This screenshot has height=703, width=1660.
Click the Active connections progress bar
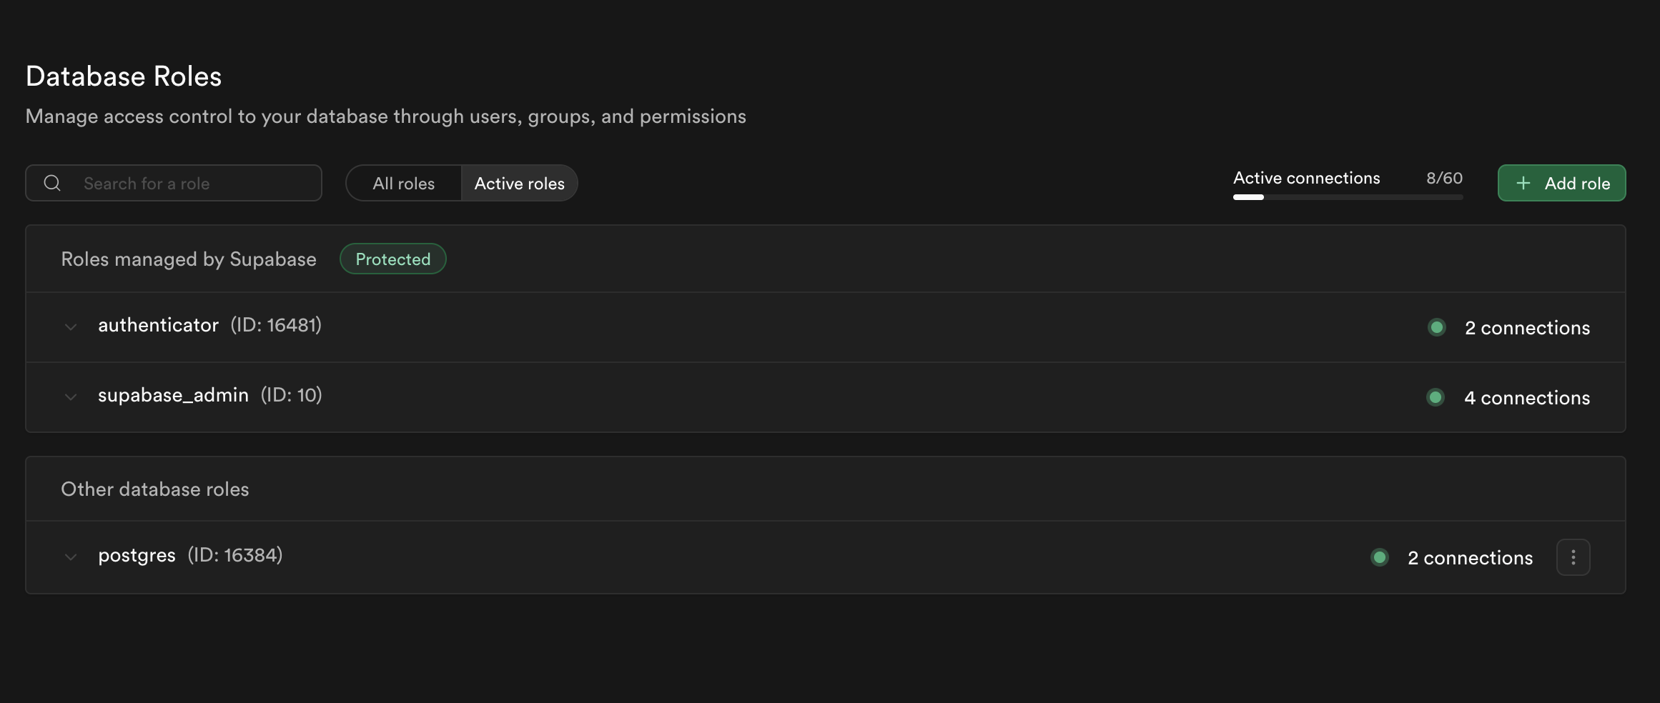click(1348, 197)
